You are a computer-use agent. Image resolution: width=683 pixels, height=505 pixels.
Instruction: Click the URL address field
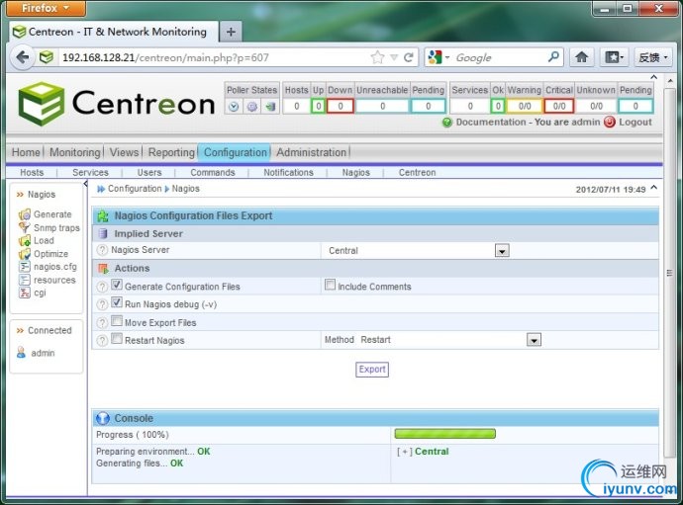coord(214,57)
